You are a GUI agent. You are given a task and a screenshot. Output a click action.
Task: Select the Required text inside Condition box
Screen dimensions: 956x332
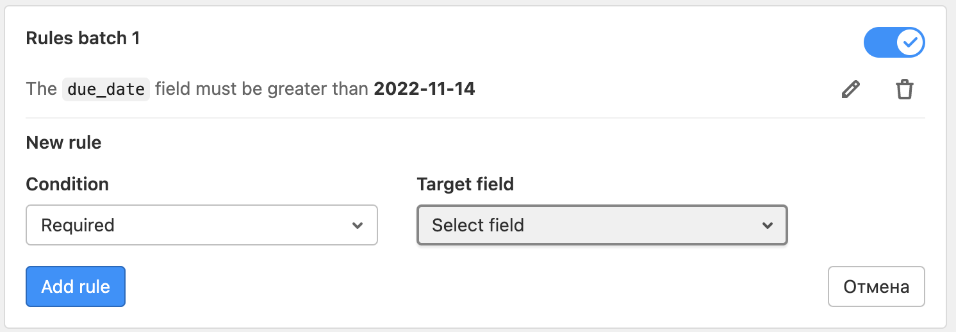tap(78, 226)
